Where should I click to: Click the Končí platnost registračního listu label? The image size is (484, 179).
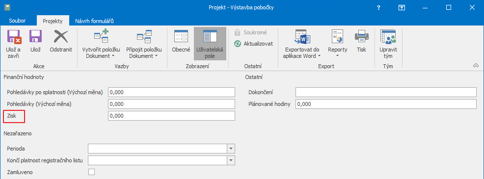[45, 160]
